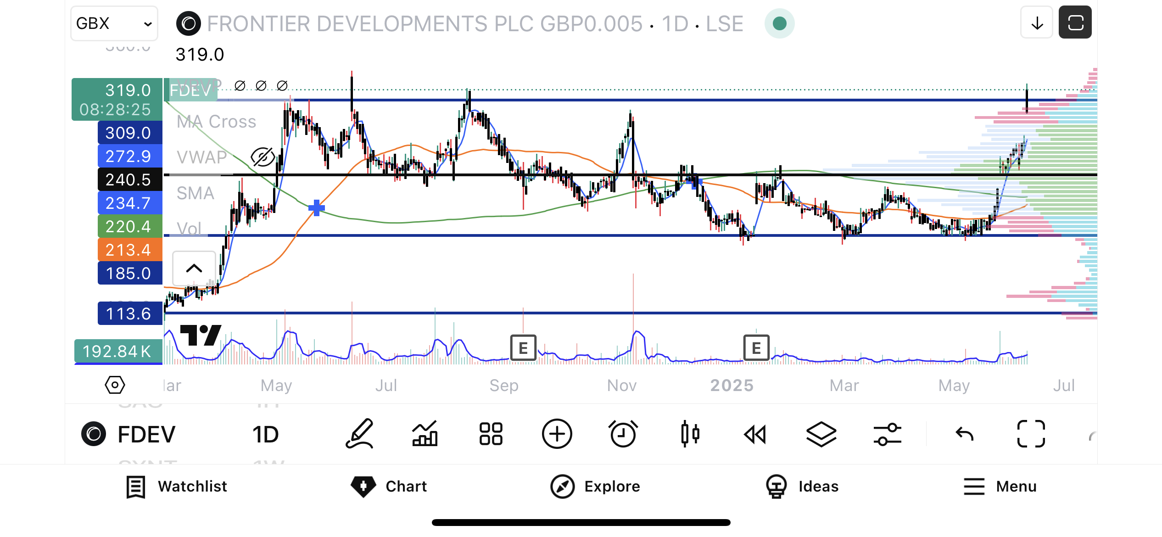Viewport: 1162px width, 537px height.
Task: Tap the Frontier Developments chart title
Action: point(475,24)
